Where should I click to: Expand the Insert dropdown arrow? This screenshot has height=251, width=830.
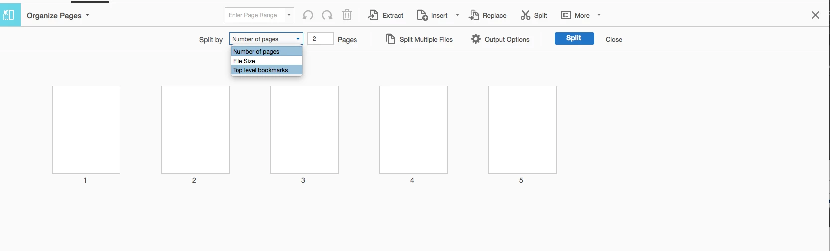[457, 15]
